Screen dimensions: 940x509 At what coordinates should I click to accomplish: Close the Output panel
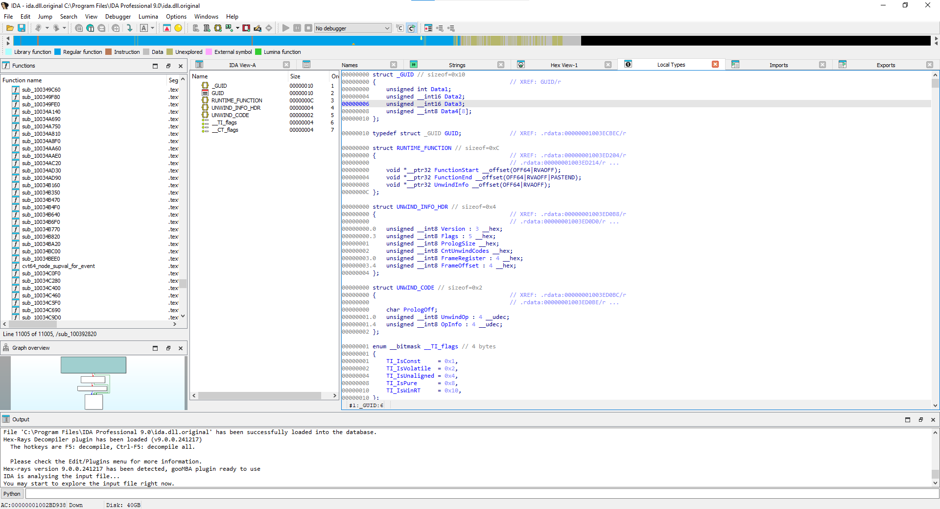coord(933,419)
